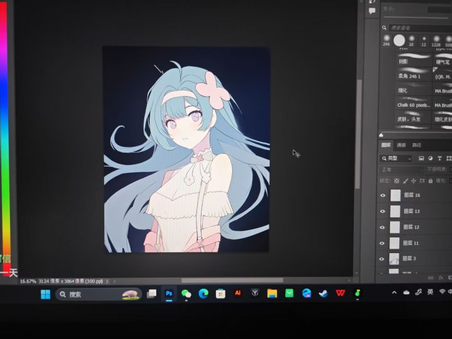Click the Windows taskbar 搜索 search box
Screen dimensions: 452x339
tap(99, 294)
